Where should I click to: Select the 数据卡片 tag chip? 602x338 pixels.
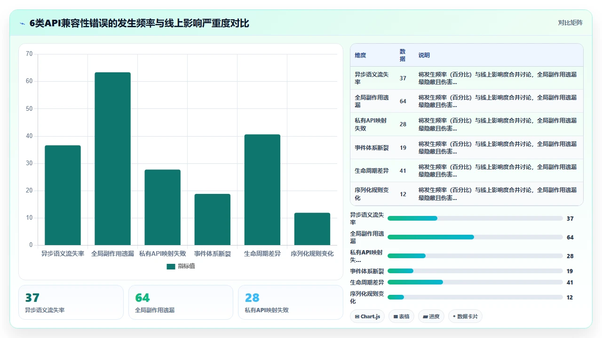465,316
